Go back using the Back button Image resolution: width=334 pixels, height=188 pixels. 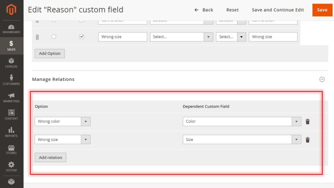coord(204,10)
